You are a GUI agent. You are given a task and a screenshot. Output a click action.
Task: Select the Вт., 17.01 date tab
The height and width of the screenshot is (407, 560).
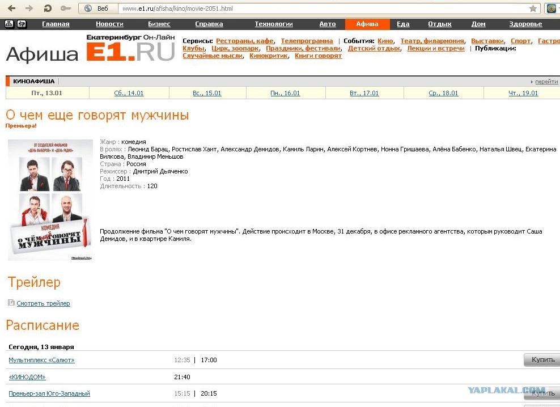click(364, 93)
